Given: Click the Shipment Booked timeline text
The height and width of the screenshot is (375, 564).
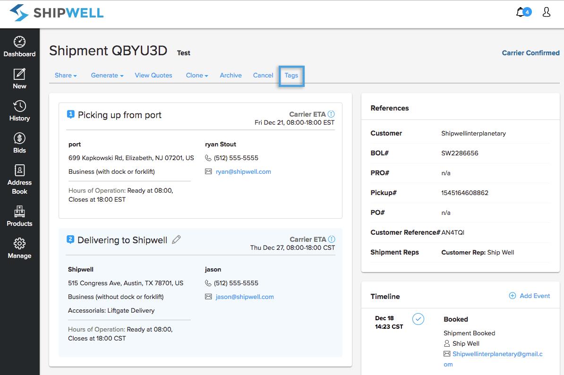Looking at the screenshot, I should point(469,333).
